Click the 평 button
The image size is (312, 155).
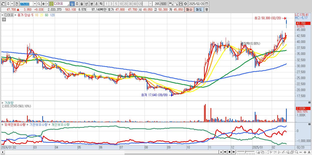coord(206,9)
